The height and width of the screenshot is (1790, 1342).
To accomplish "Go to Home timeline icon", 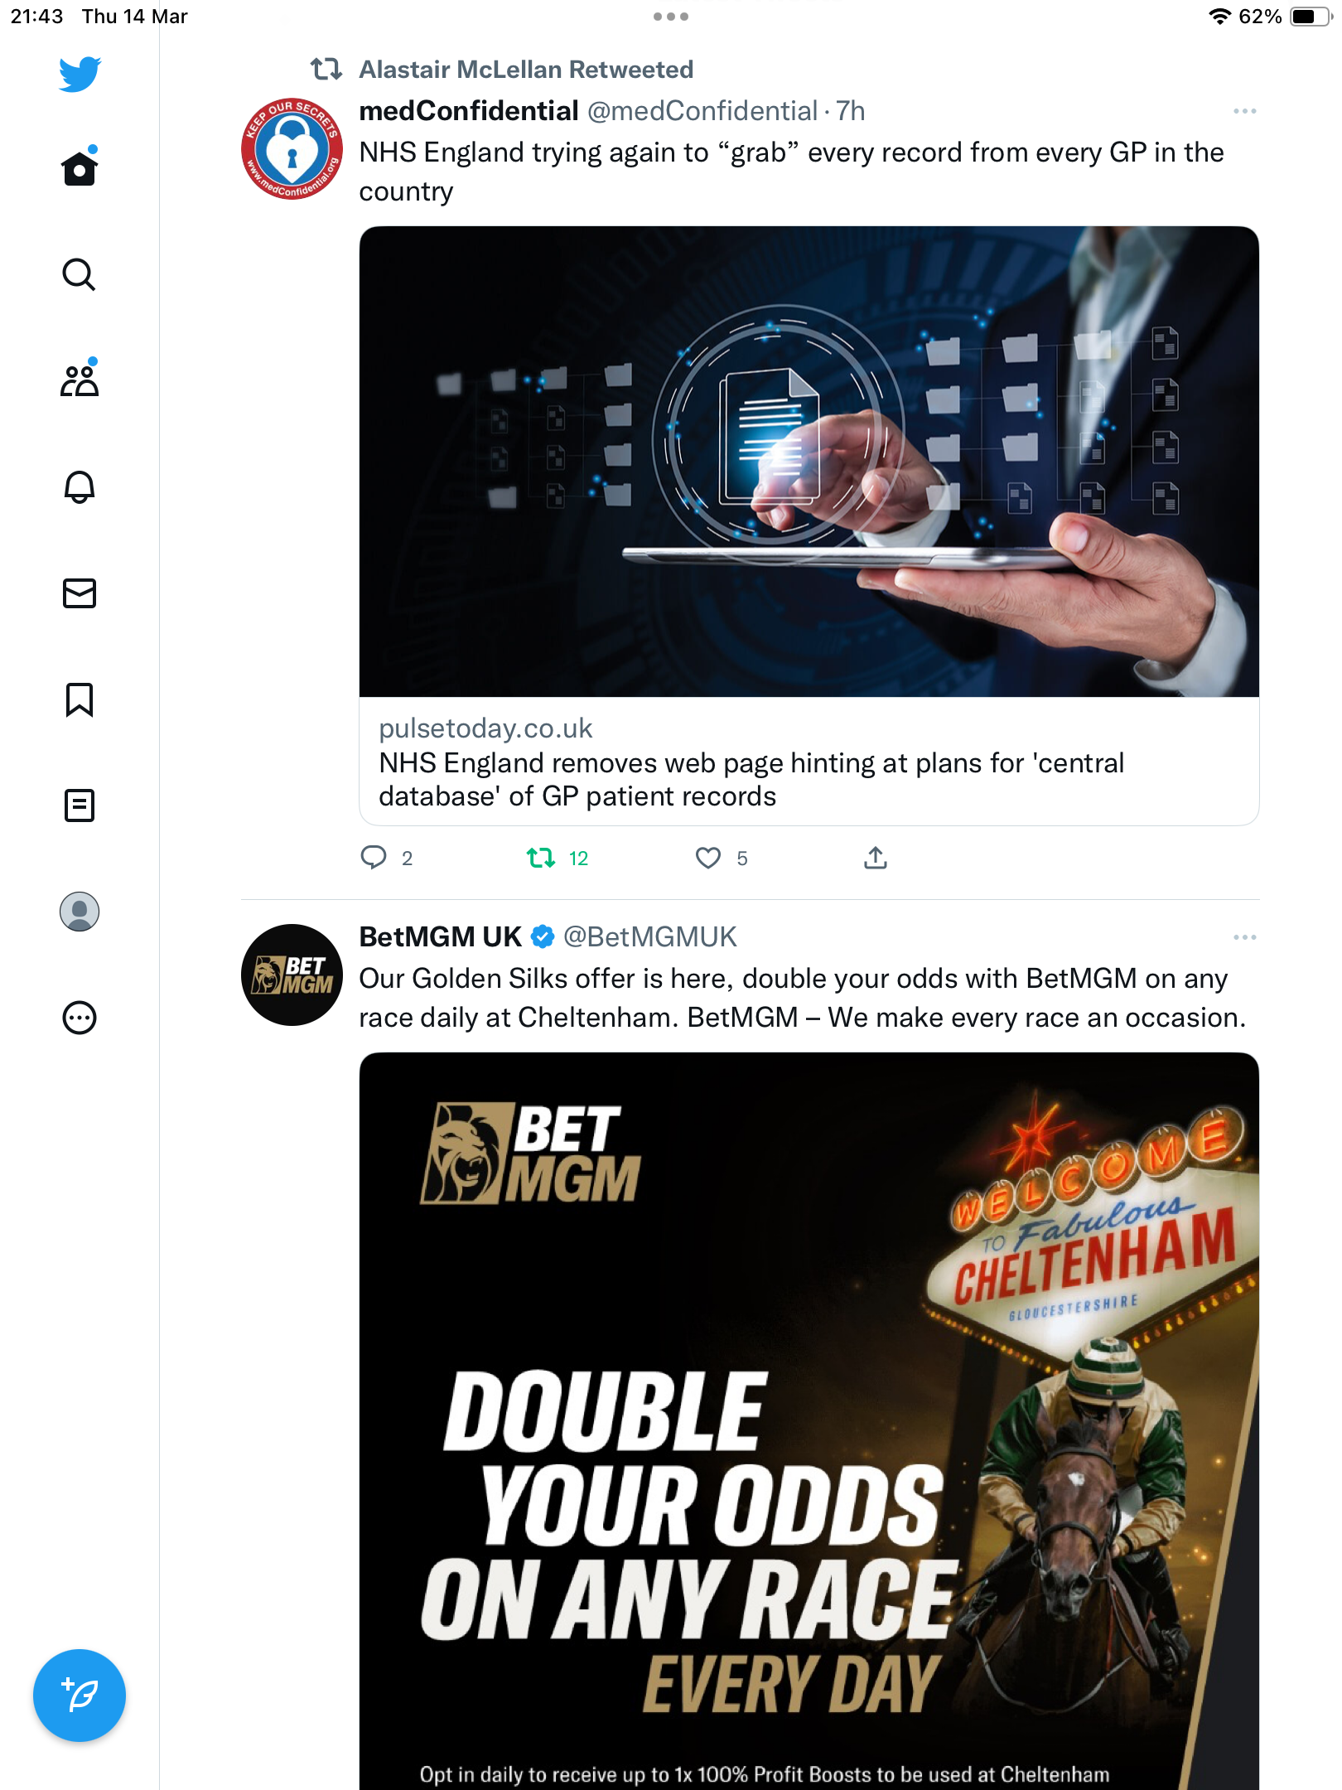I will [80, 167].
